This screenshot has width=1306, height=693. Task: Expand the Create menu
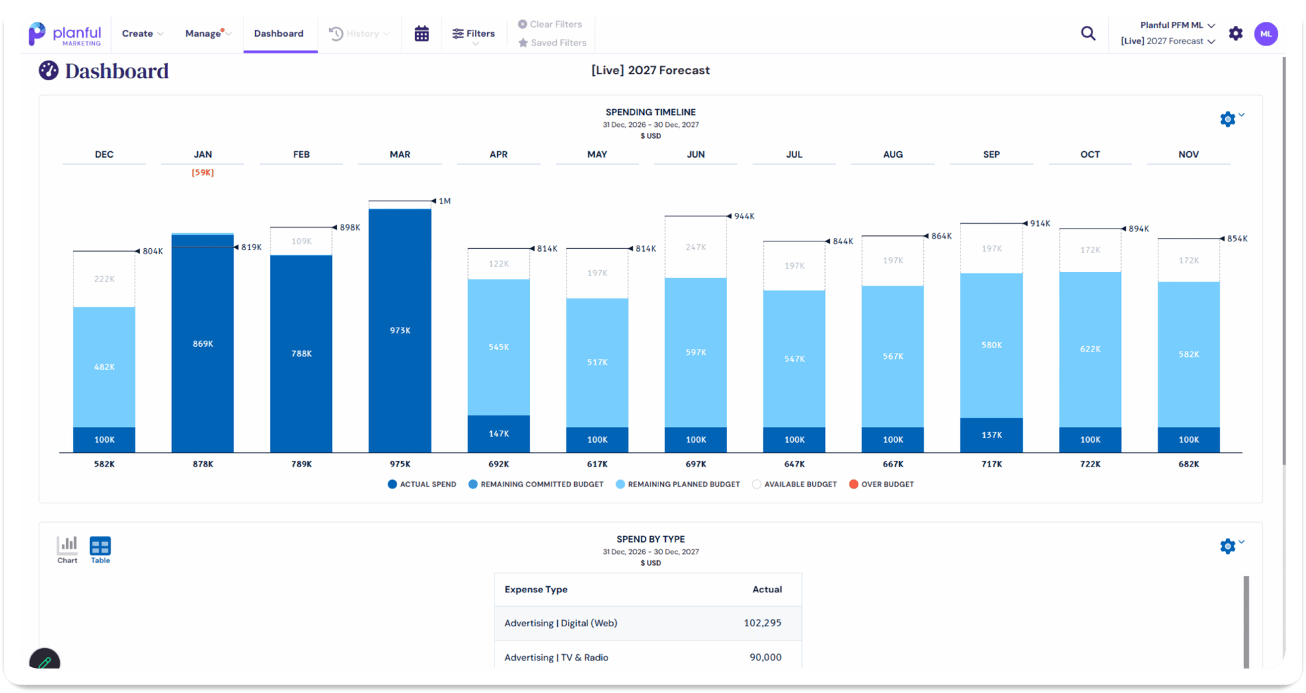tap(143, 33)
